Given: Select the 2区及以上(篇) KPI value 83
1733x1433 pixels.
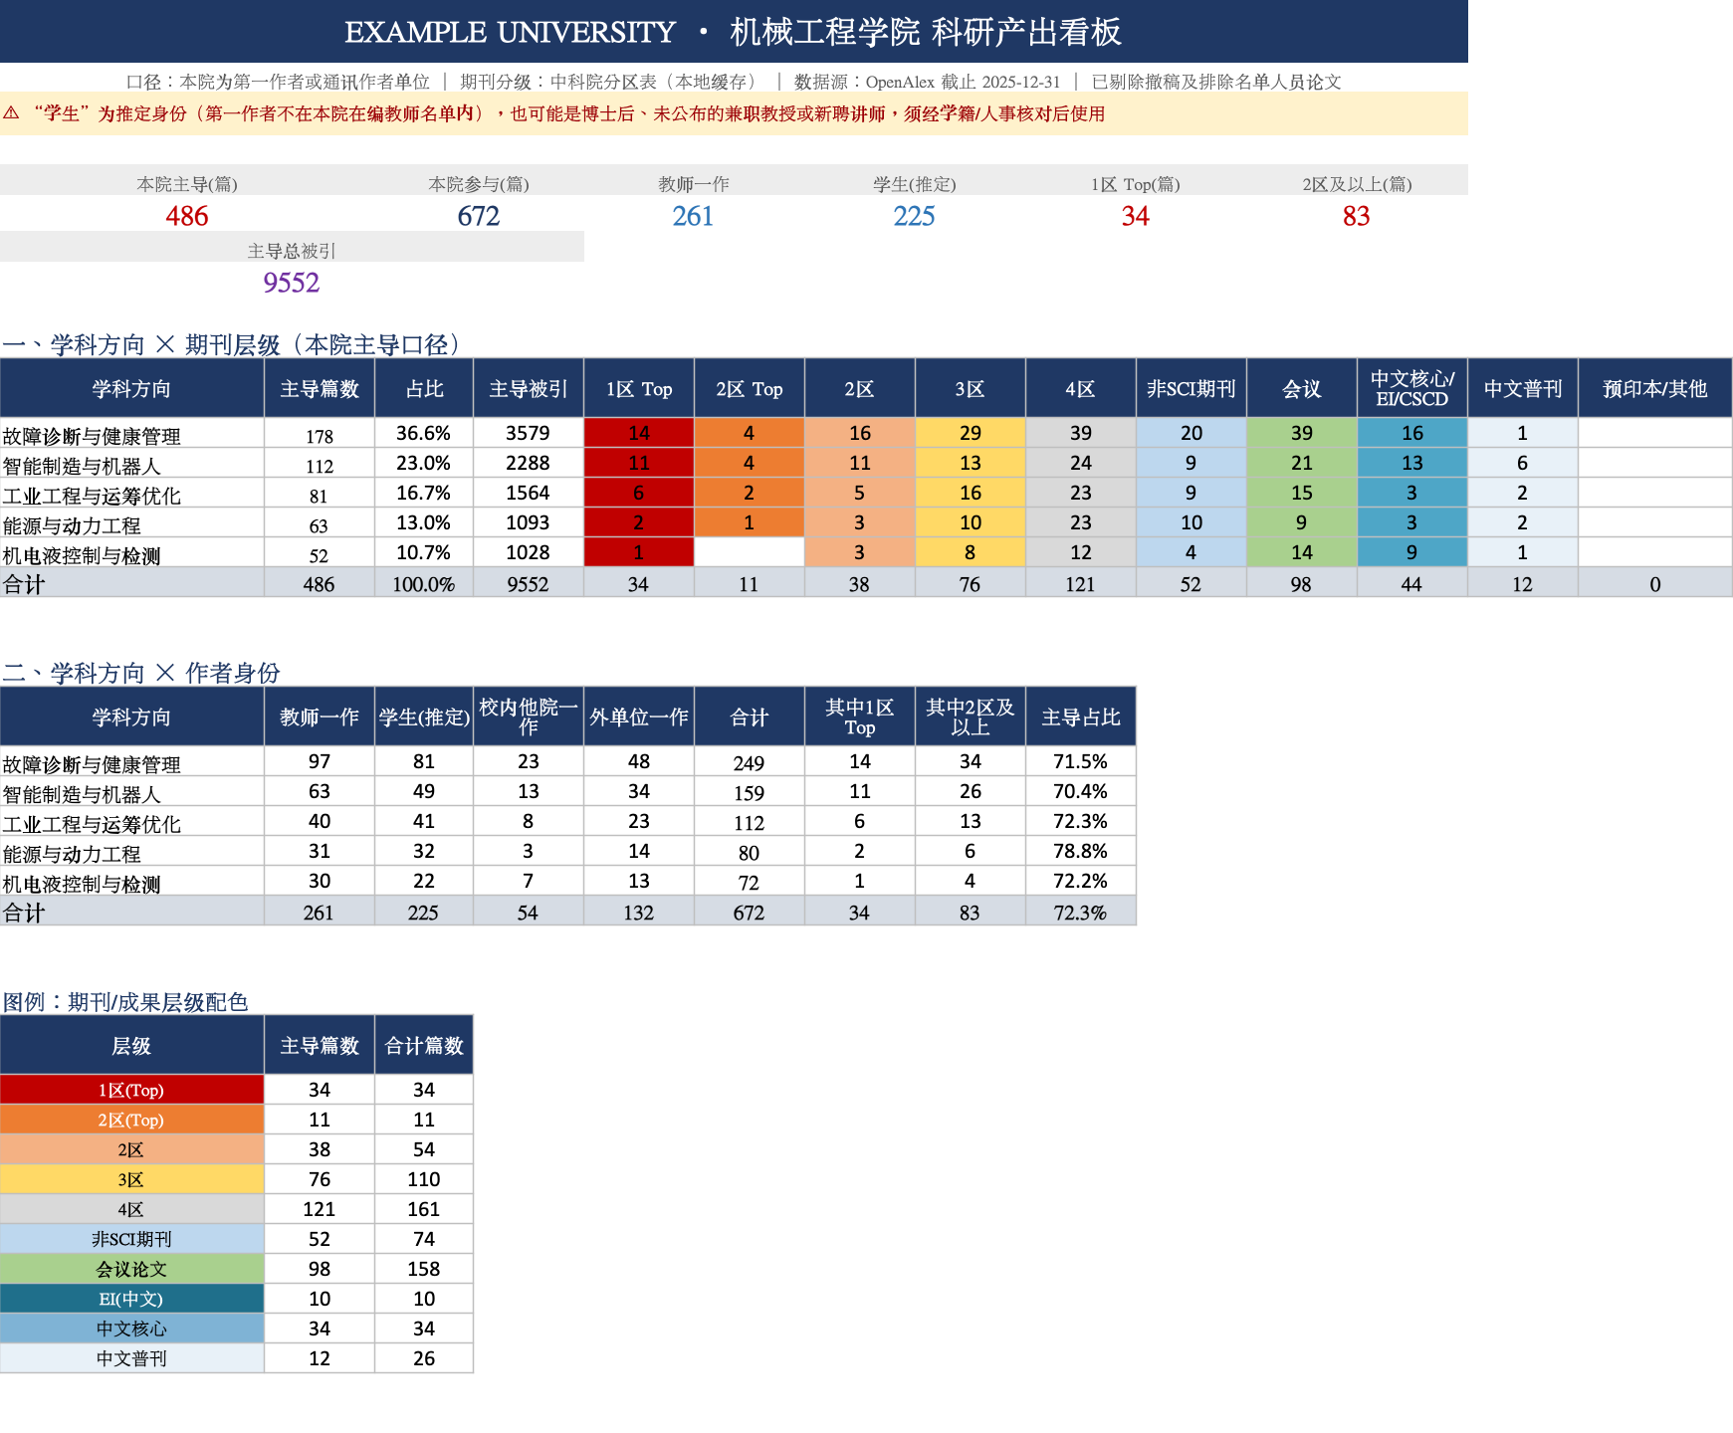Looking at the screenshot, I should pos(1357,216).
